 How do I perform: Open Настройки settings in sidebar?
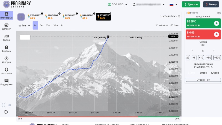pos(6,71)
